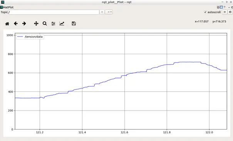
Task: Activate the Zoom magnifier tool
Action: click(45, 23)
